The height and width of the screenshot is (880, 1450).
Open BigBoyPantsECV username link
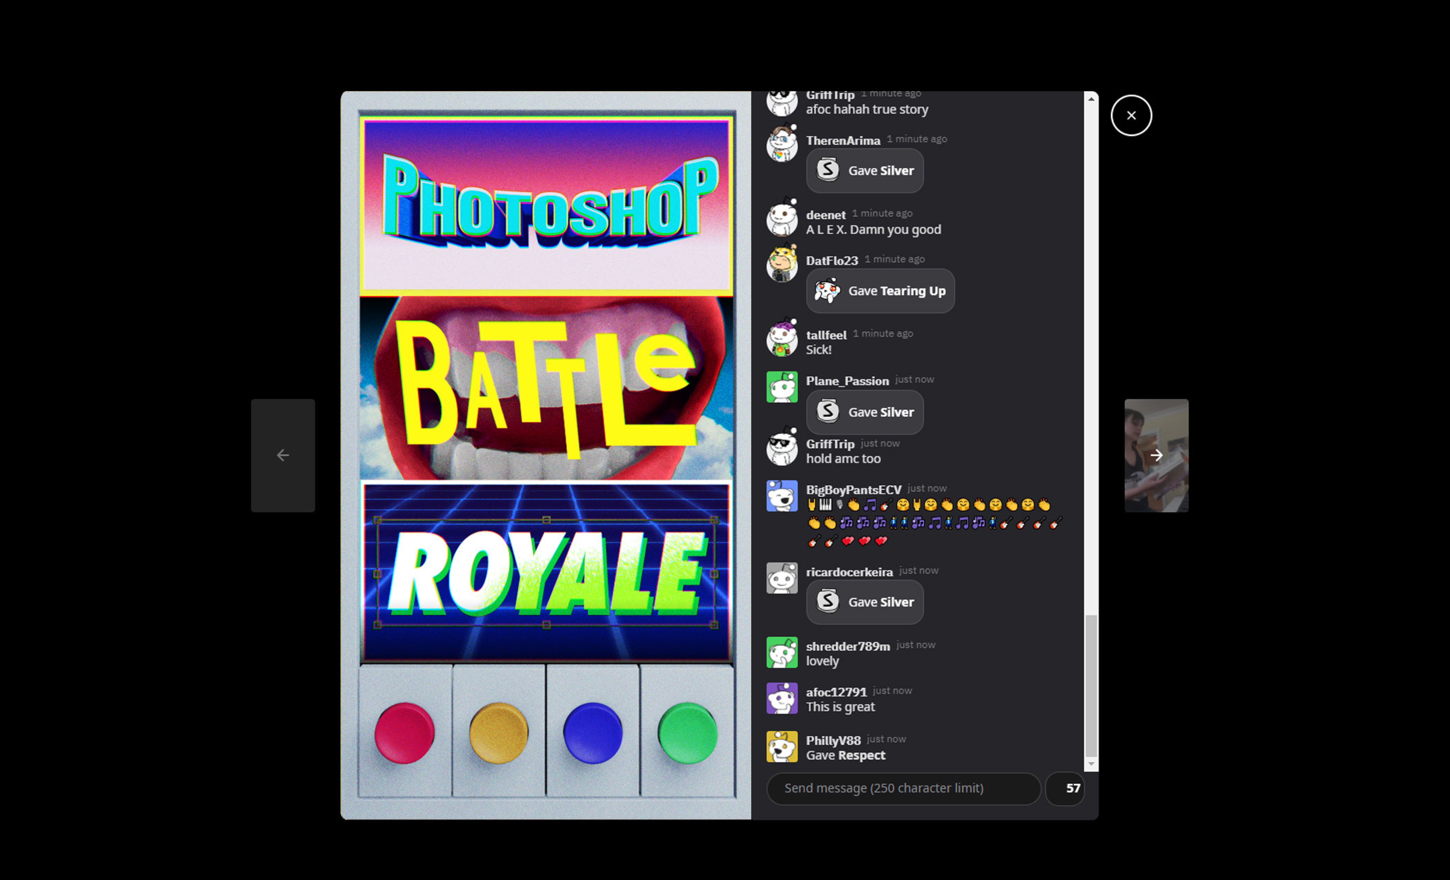[853, 489]
